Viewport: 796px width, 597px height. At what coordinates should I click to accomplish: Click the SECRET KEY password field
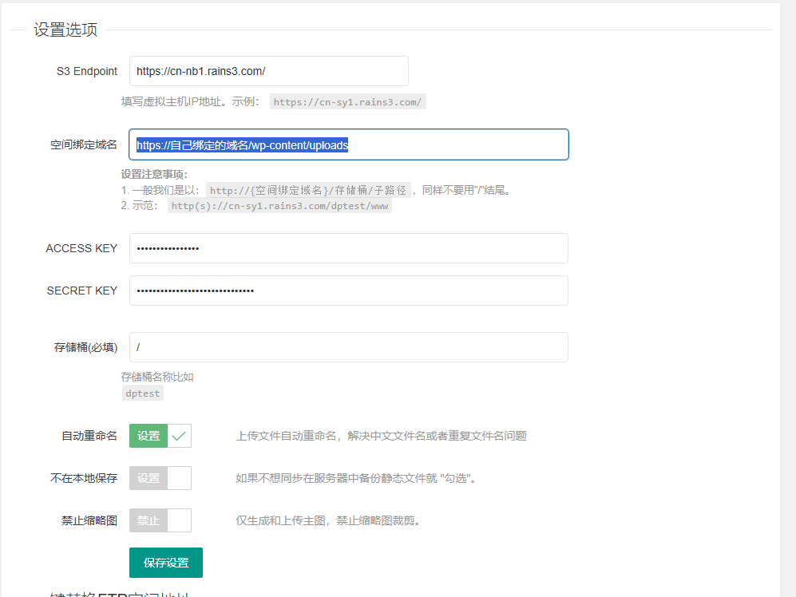348,291
